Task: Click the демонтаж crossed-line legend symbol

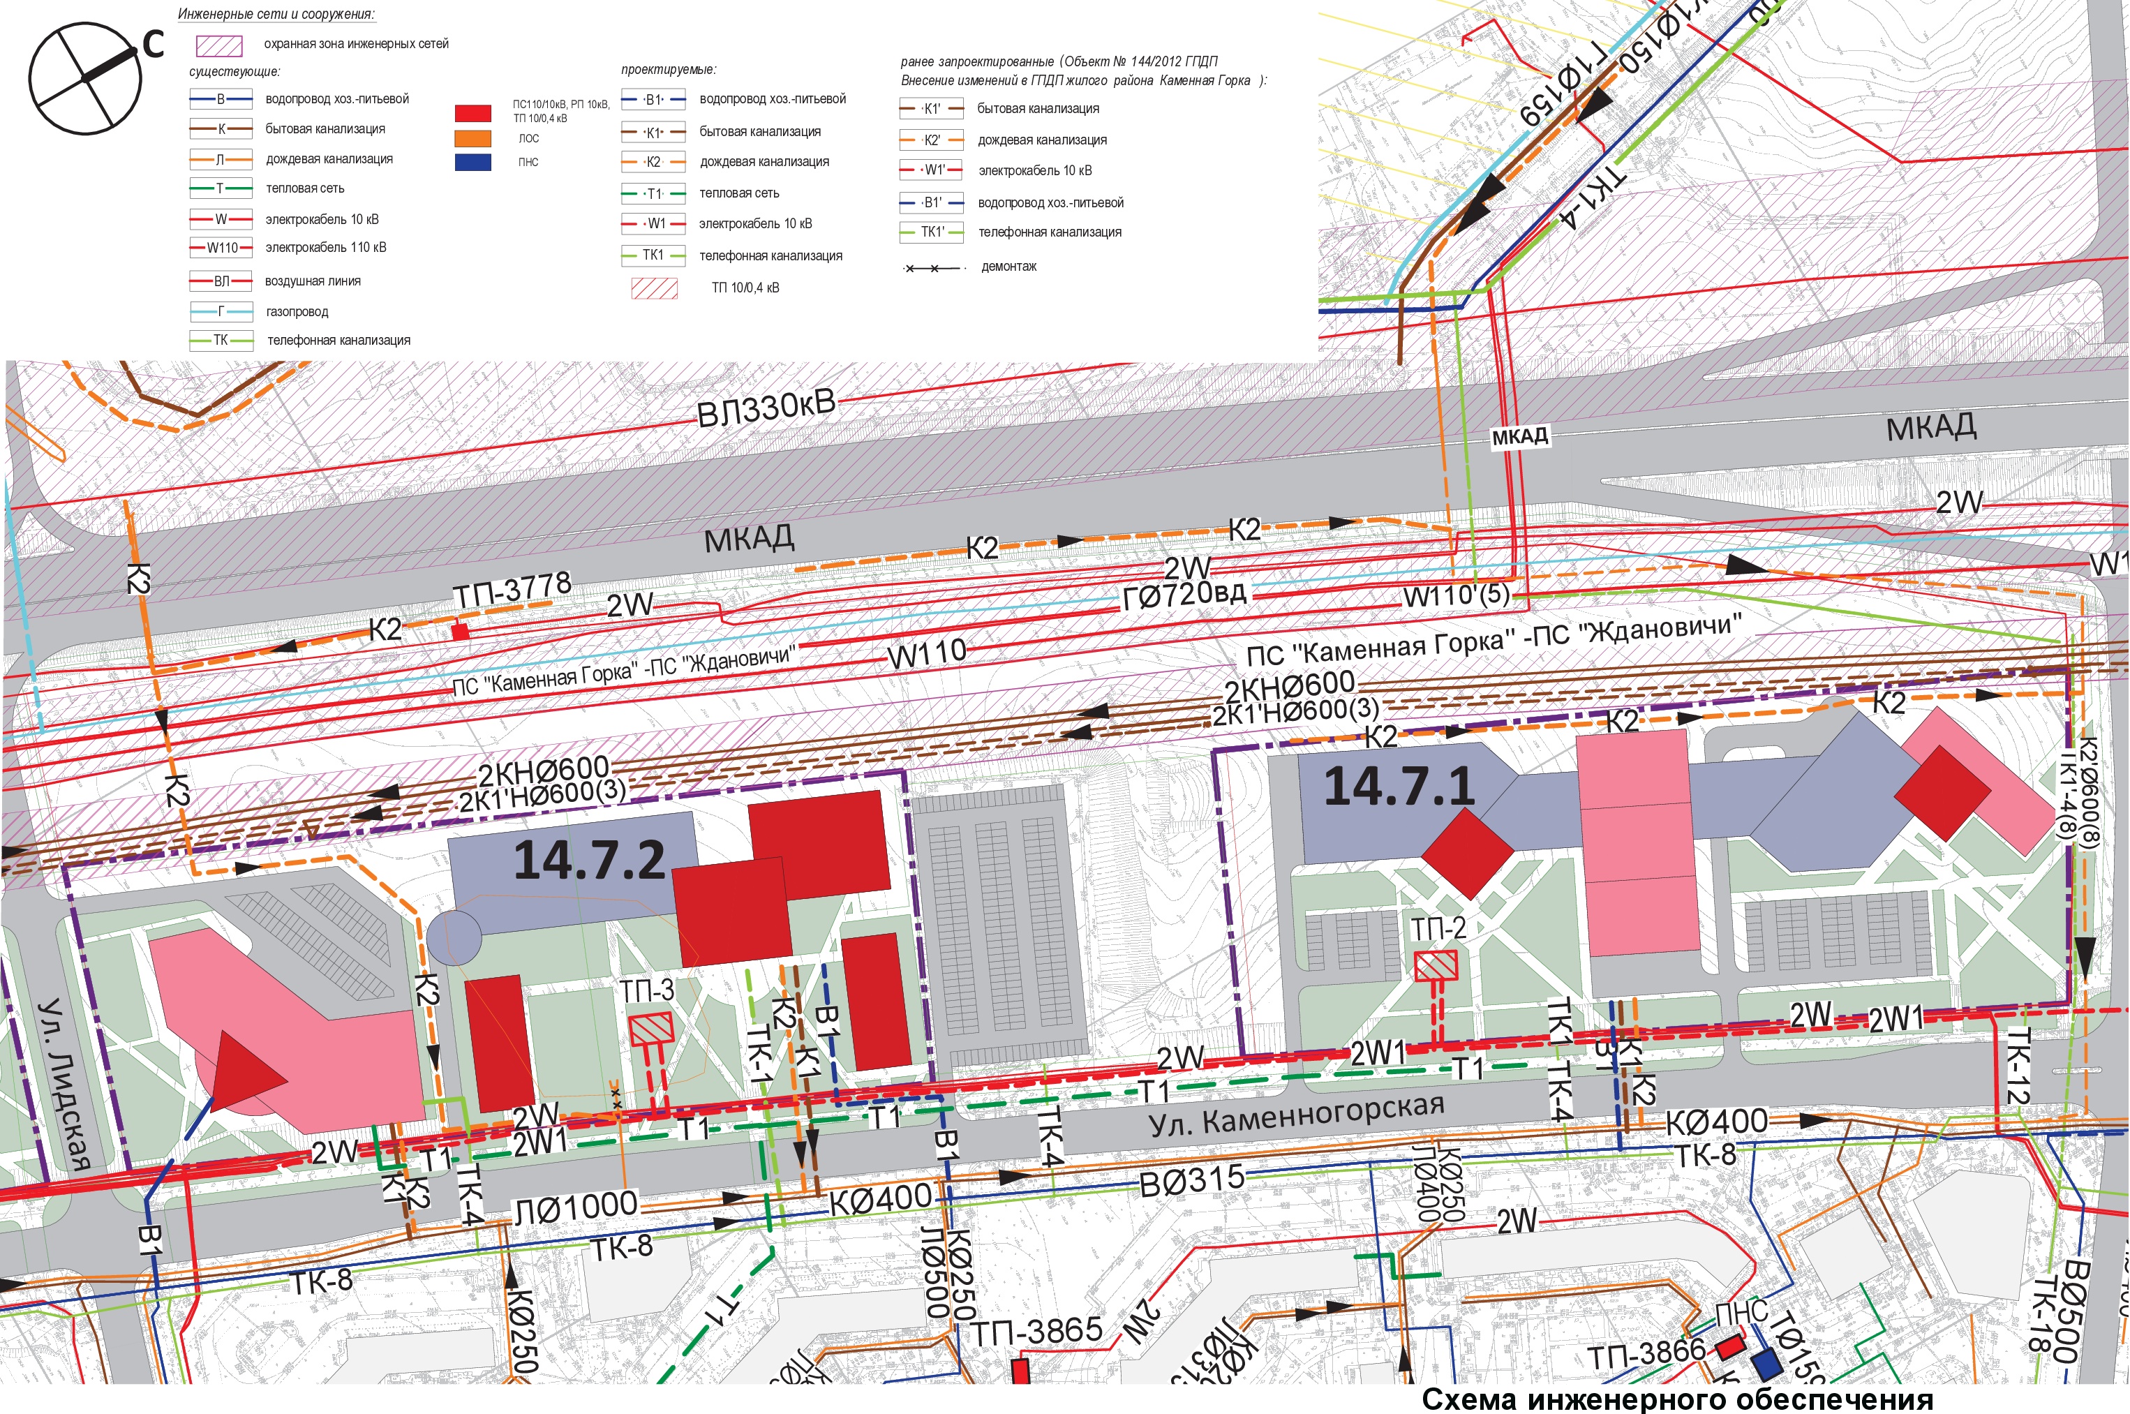Action: pyautogui.click(x=934, y=269)
